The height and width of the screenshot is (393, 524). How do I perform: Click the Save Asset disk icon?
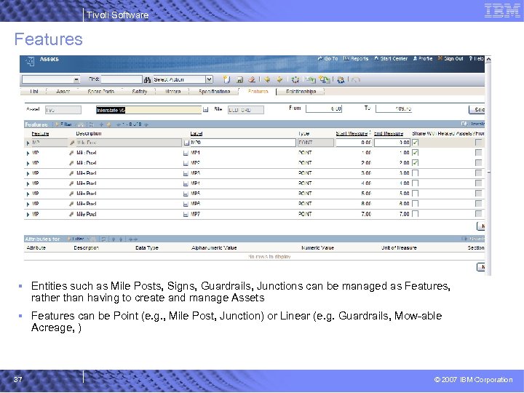[239, 79]
